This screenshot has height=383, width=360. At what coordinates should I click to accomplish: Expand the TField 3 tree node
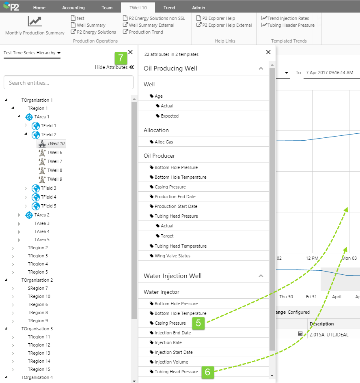coord(26,188)
